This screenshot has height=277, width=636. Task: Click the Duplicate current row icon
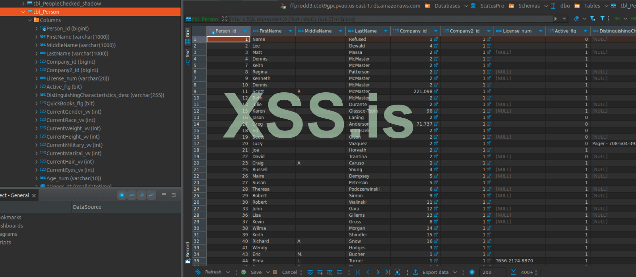point(330,272)
